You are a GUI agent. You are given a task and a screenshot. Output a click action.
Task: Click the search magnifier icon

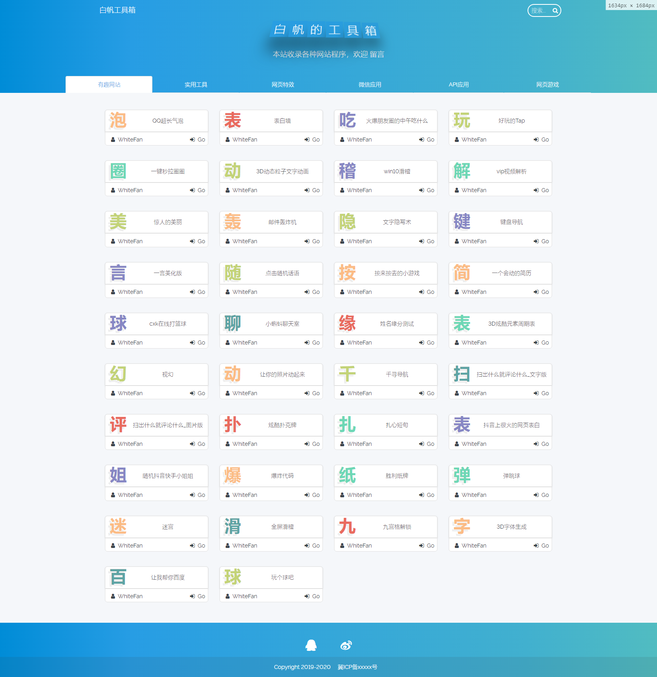pyautogui.click(x=555, y=11)
